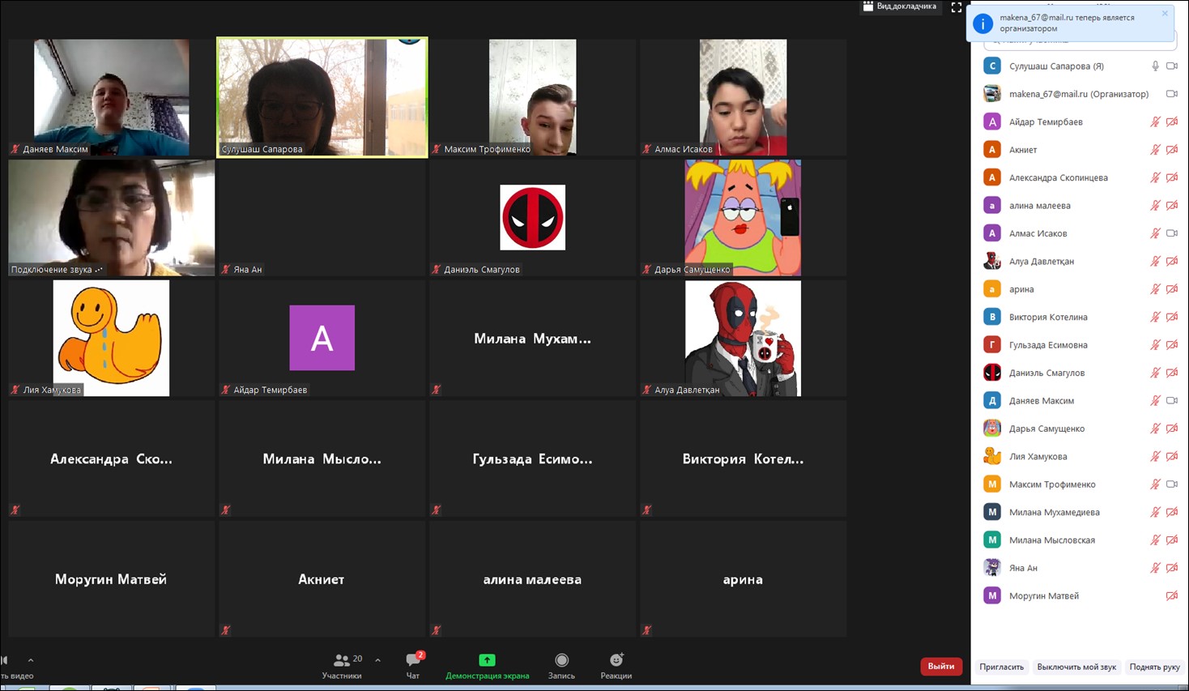The width and height of the screenshot is (1189, 691).
Task: Click the blue info notification icon
Action: (982, 23)
